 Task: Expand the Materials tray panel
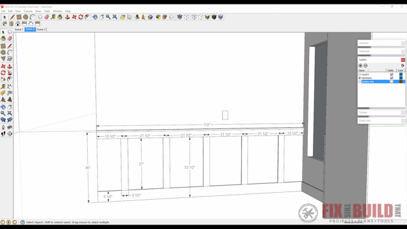pyautogui.click(x=382, y=52)
